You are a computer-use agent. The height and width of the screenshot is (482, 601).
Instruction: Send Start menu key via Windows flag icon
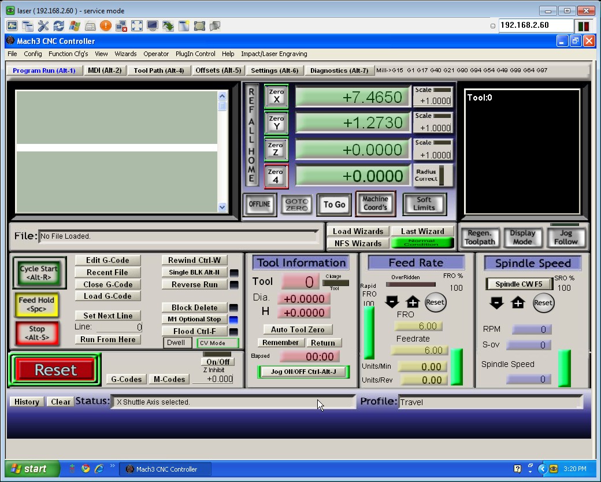pos(75,26)
